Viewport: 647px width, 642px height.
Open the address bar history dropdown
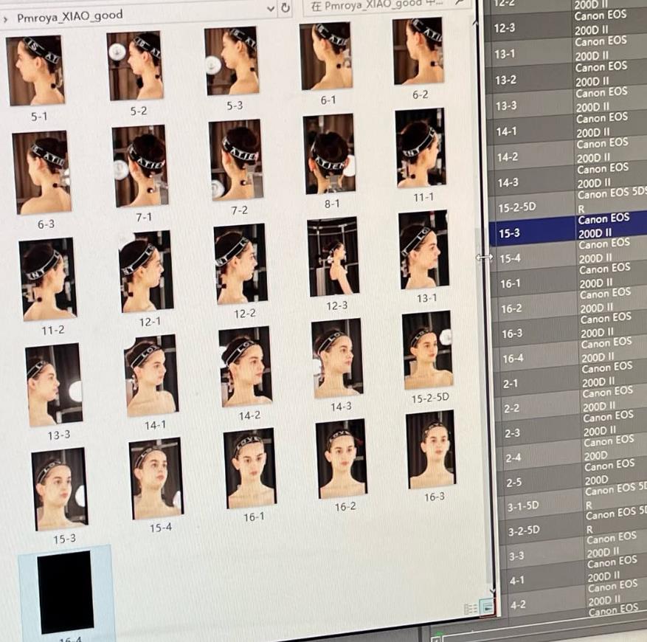click(270, 8)
